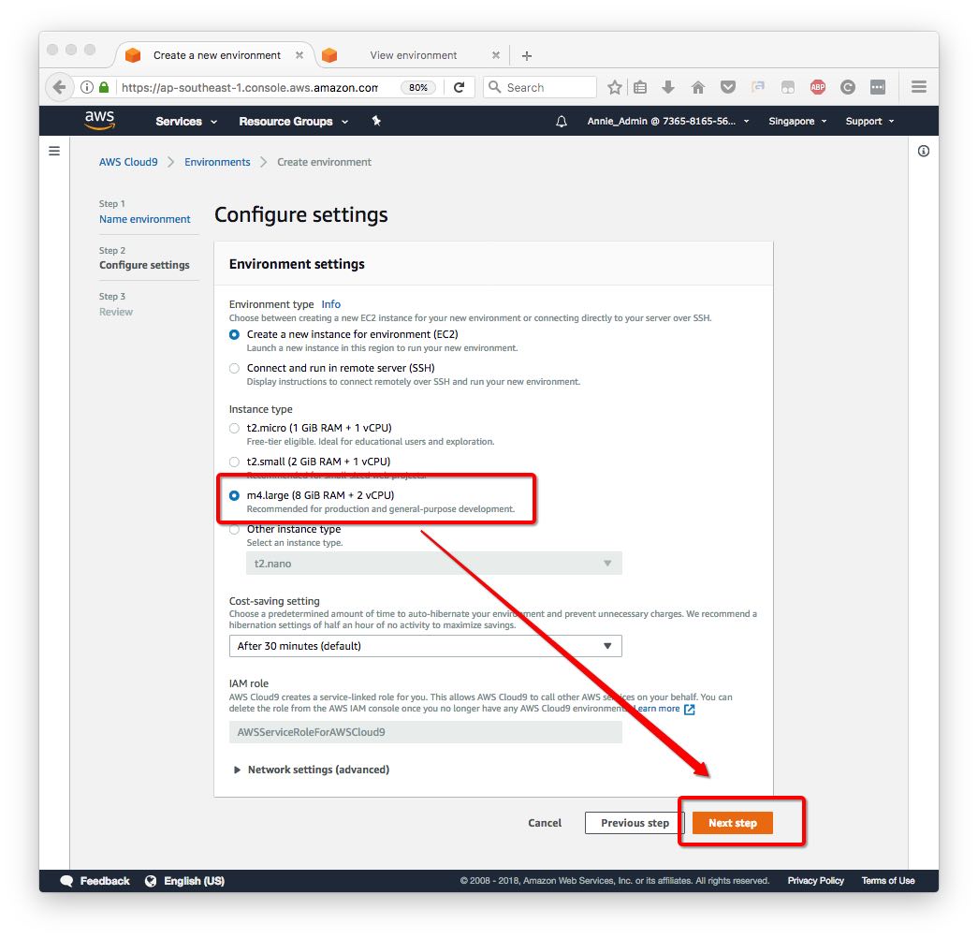
Task: Choose the m4.large instance type
Action: click(234, 495)
